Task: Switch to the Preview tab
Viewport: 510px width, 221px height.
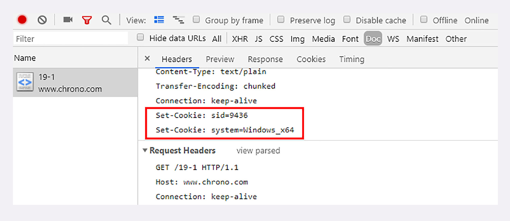Action: click(220, 59)
